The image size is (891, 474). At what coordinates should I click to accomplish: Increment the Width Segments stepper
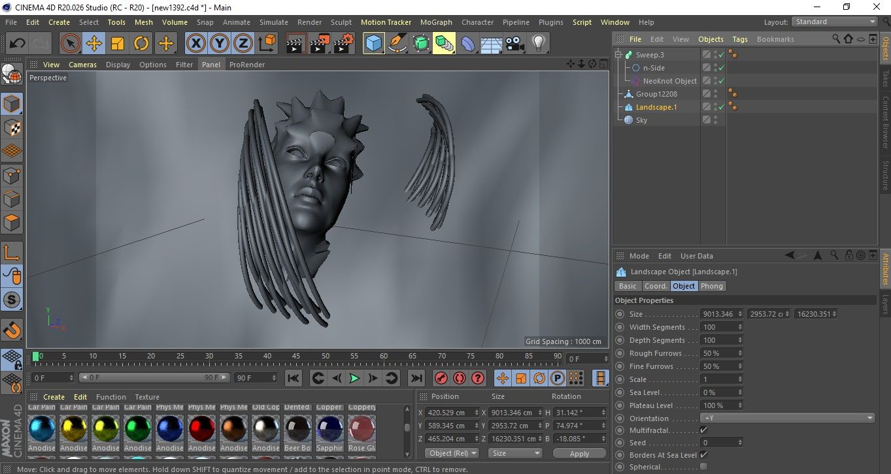tap(740, 325)
